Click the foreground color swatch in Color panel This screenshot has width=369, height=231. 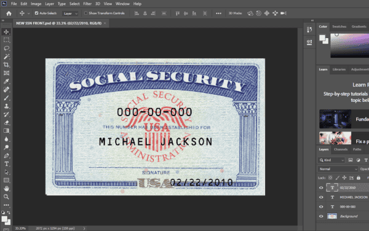tap(322, 38)
